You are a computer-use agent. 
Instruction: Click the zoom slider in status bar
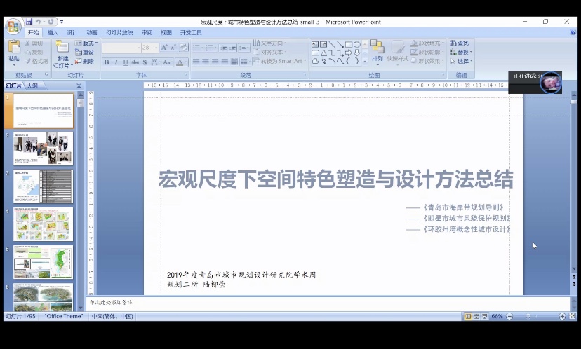coord(535,317)
